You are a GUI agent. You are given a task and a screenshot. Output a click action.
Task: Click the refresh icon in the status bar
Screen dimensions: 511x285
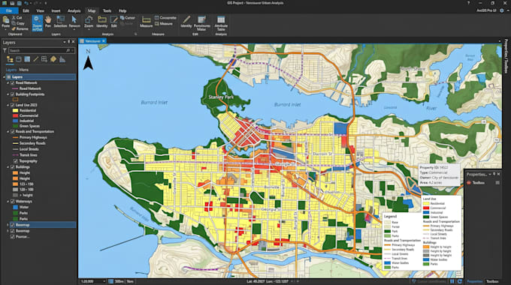tap(459, 281)
